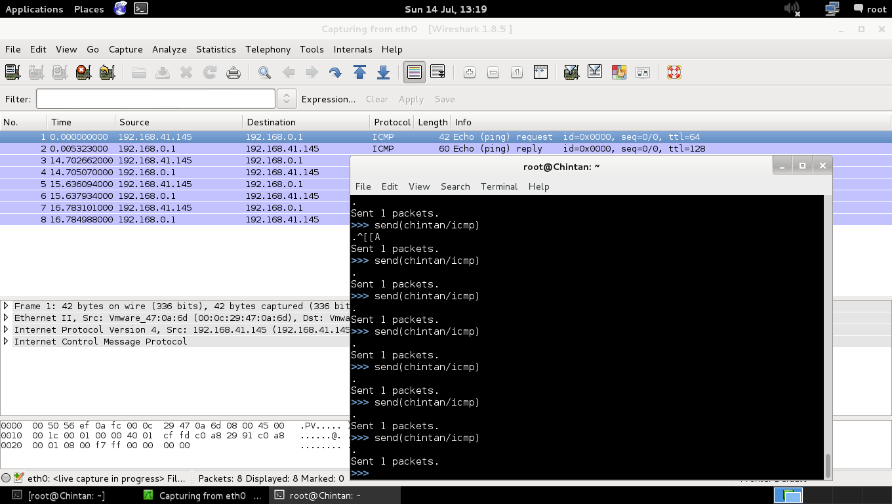Click the Apply filter button
The height and width of the screenshot is (504, 892).
[x=411, y=99]
